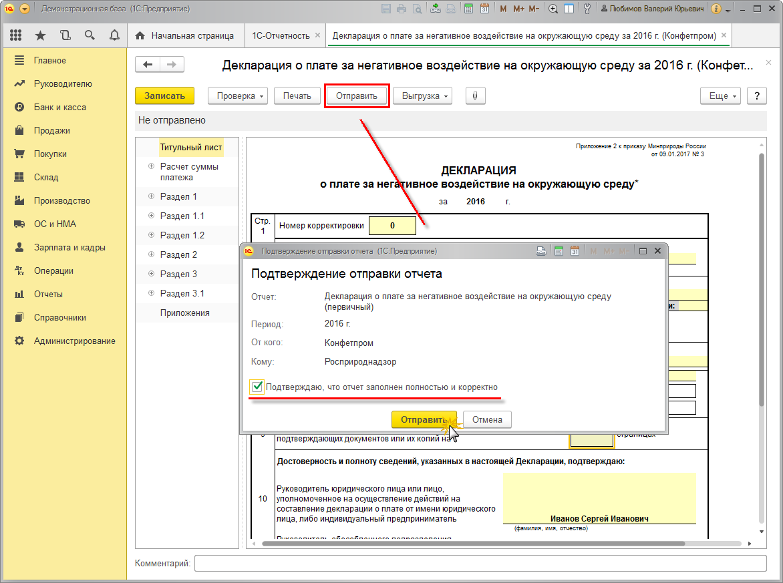The height and width of the screenshot is (583, 783).
Task: Open the Выгрузка dropdown menu
Action: tap(422, 95)
